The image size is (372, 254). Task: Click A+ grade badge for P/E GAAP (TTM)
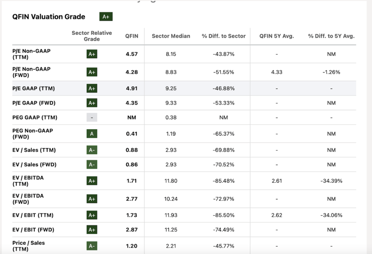(92, 88)
